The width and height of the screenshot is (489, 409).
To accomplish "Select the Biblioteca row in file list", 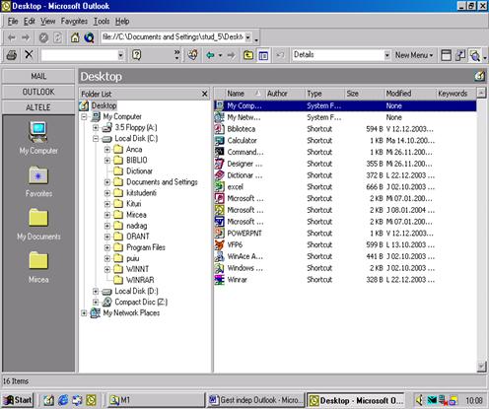I will pyautogui.click(x=345, y=129).
